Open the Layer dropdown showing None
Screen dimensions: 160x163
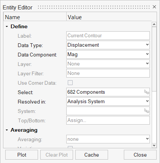pyautogui.click(x=108, y=64)
